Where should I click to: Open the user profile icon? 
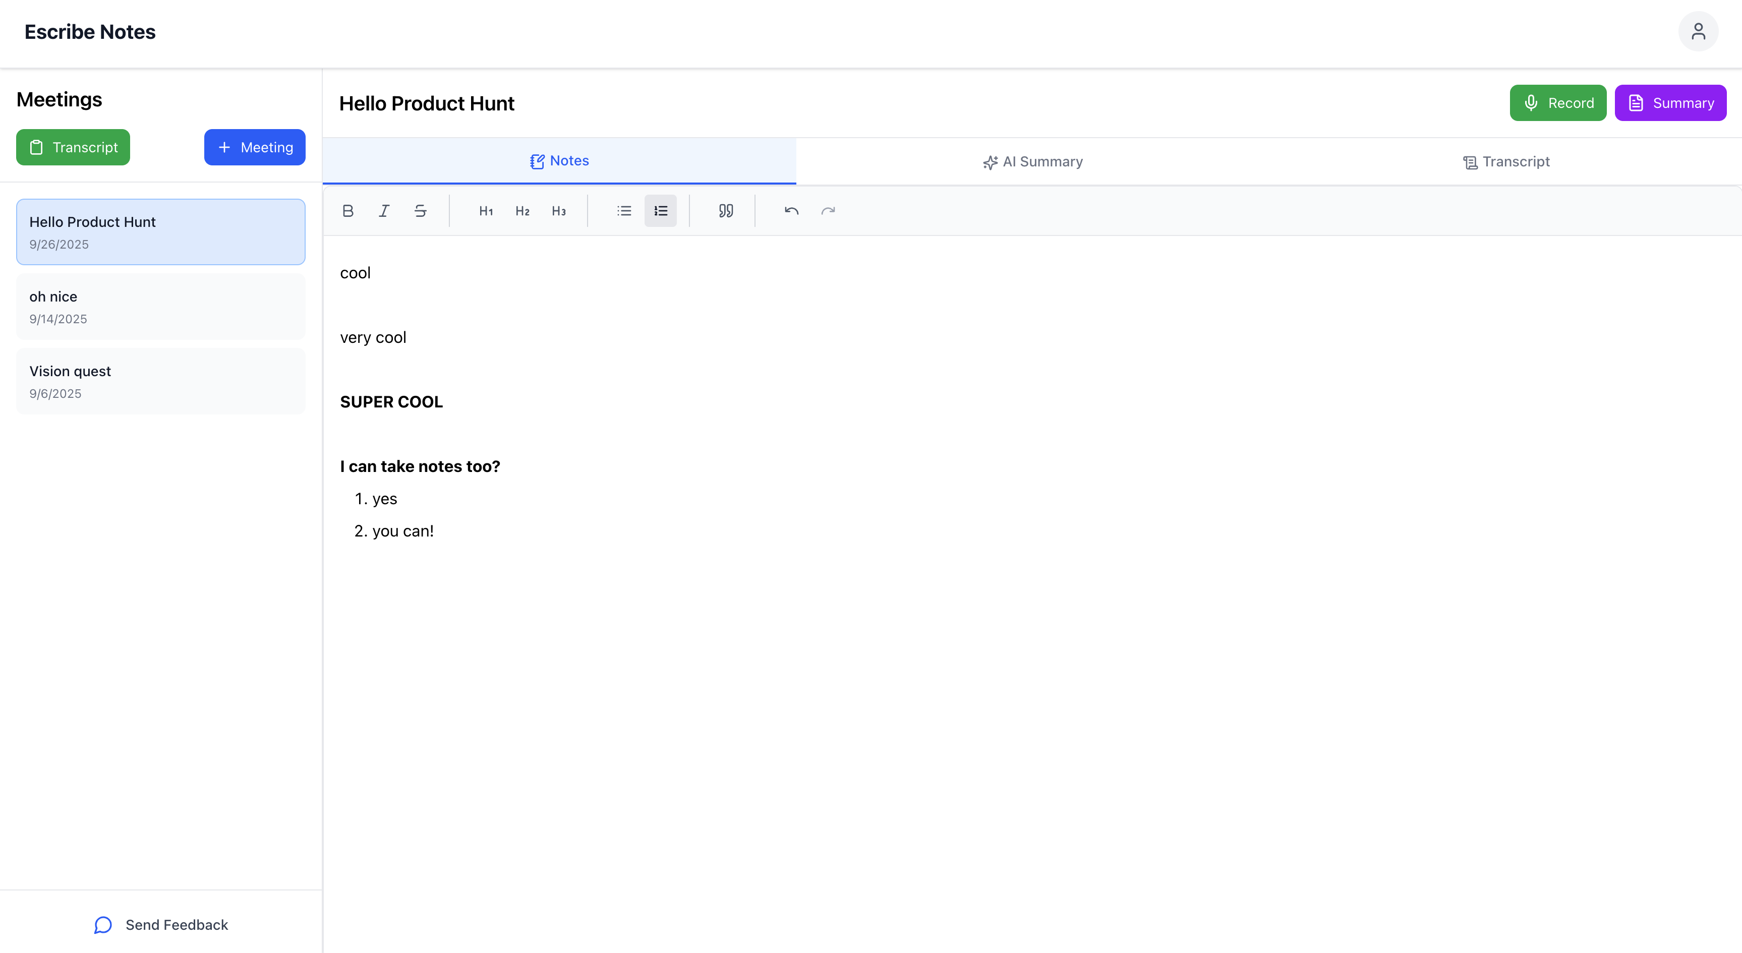[x=1698, y=32]
